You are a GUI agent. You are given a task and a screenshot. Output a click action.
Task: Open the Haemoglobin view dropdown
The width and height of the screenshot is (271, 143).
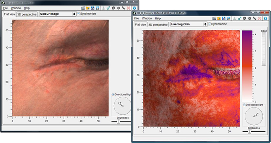189,24
